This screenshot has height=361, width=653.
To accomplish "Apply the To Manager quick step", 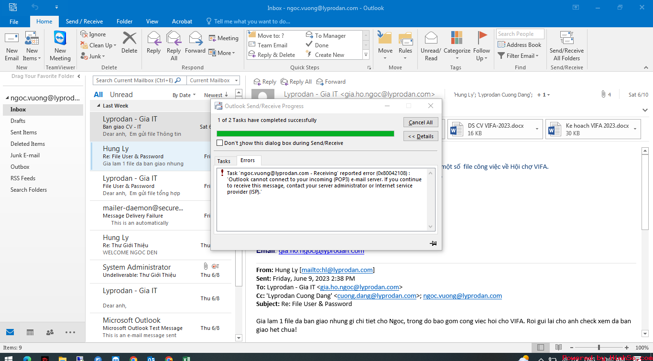I will tap(326, 36).
